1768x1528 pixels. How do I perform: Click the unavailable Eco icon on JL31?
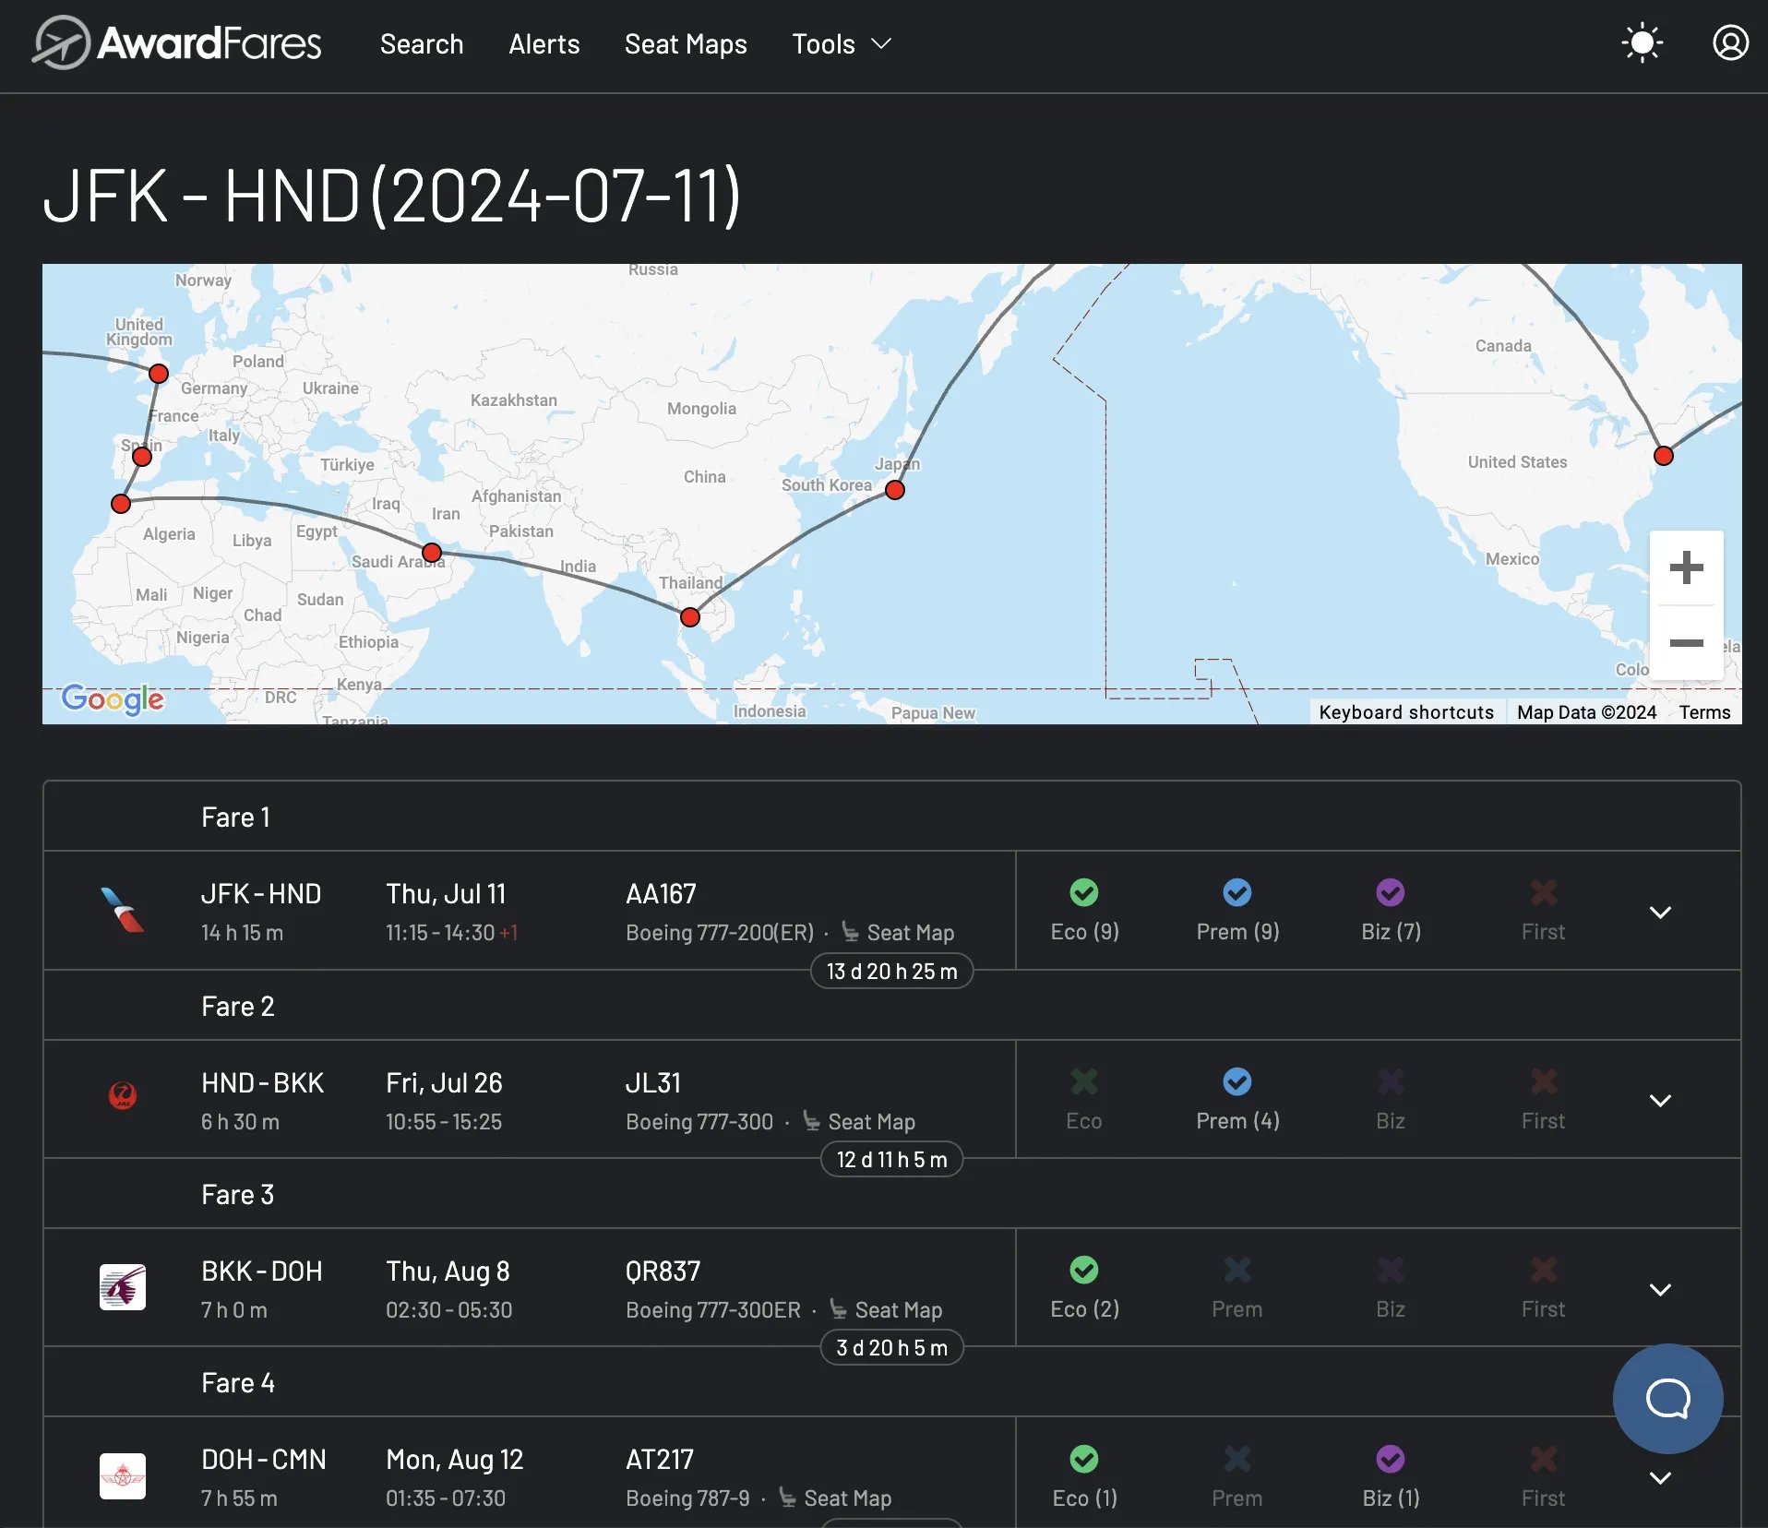1084,1081
